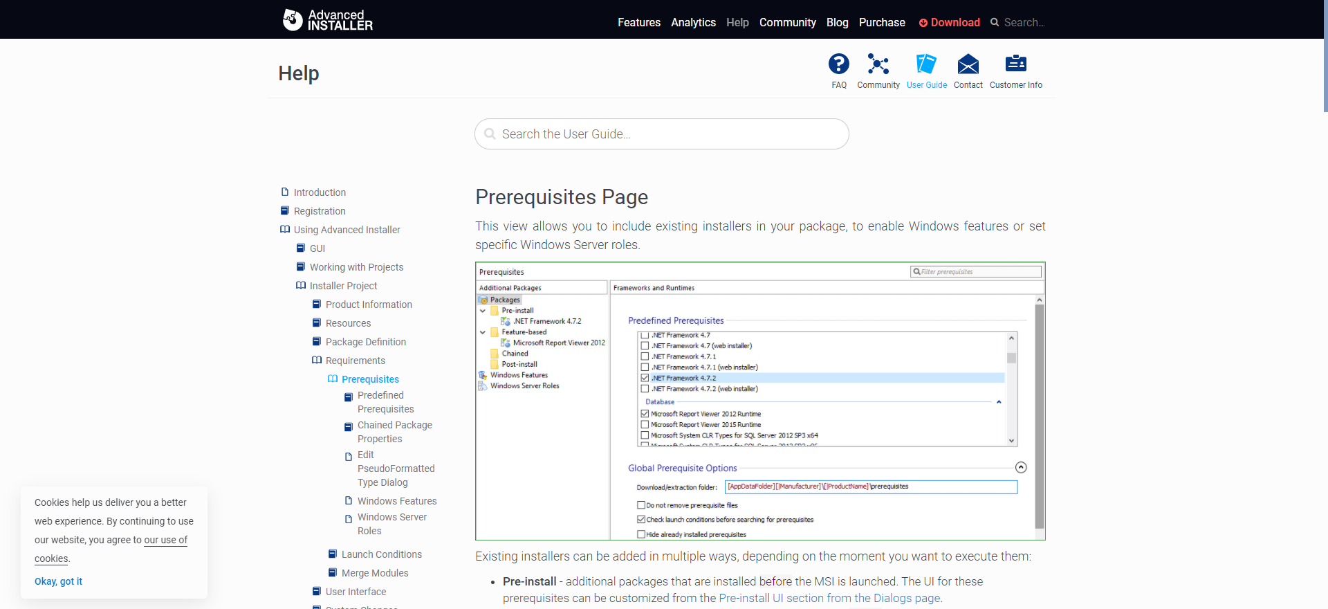Click the Predefined Prerequisites book icon
1328x609 pixels.
pos(349,397)
